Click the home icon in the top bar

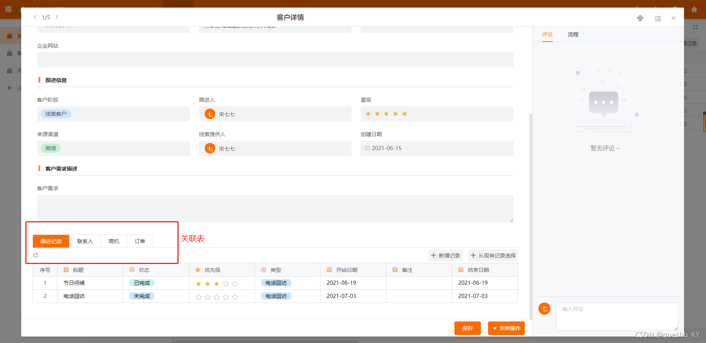tap(694, 9)
